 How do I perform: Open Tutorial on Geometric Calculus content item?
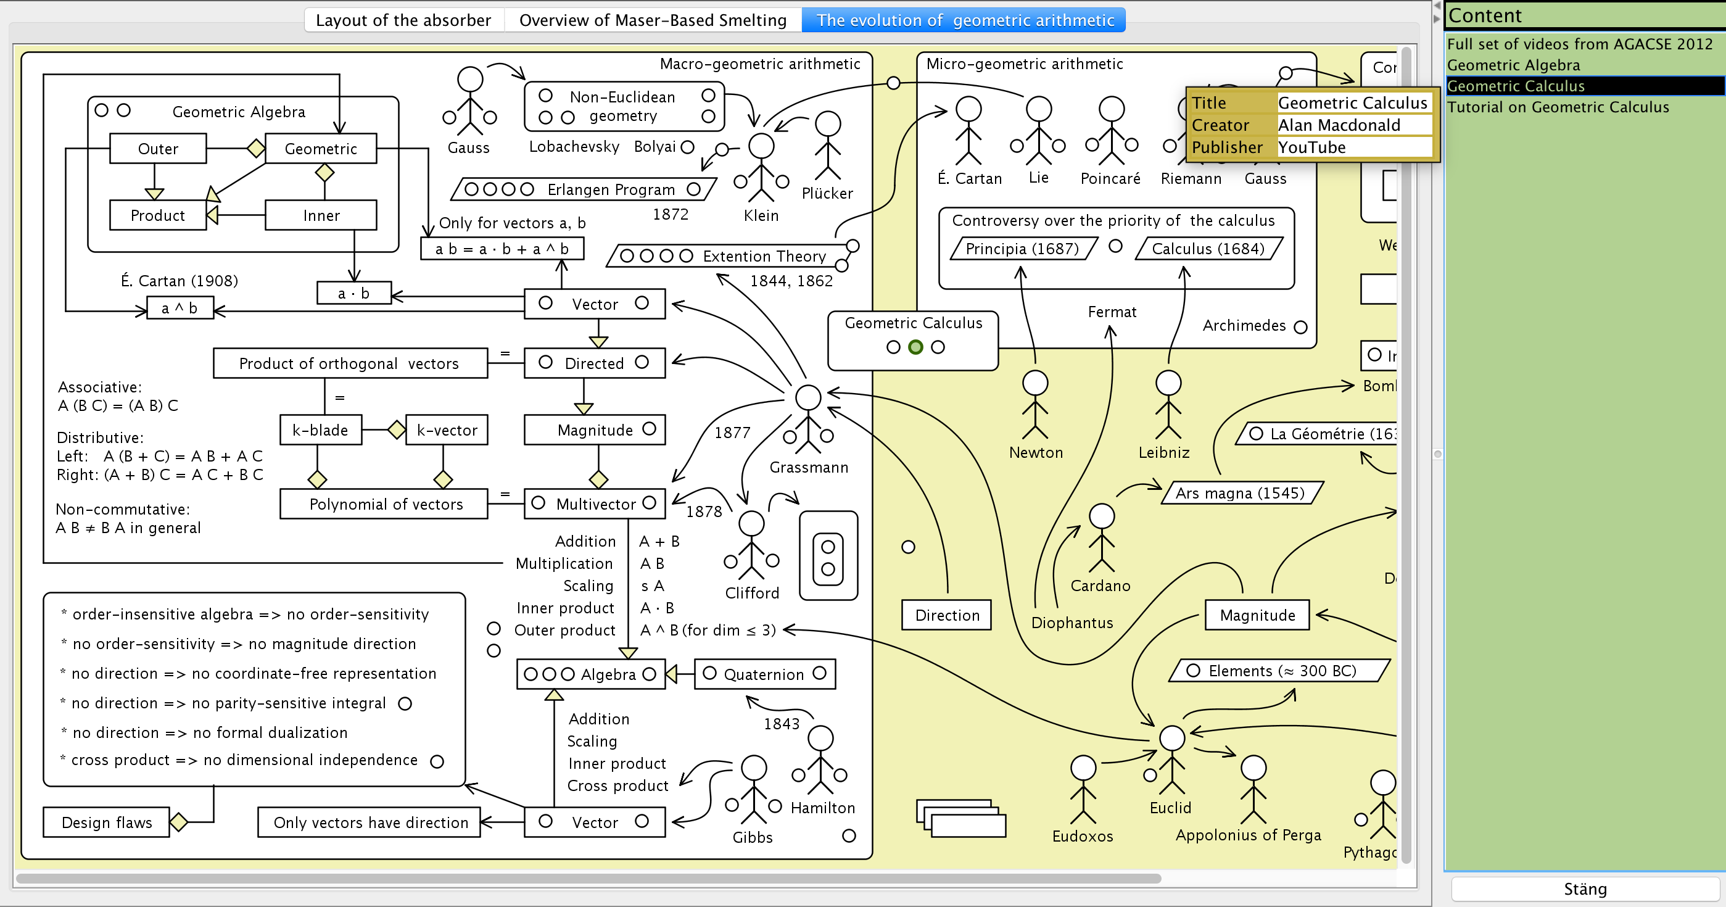1557,107
